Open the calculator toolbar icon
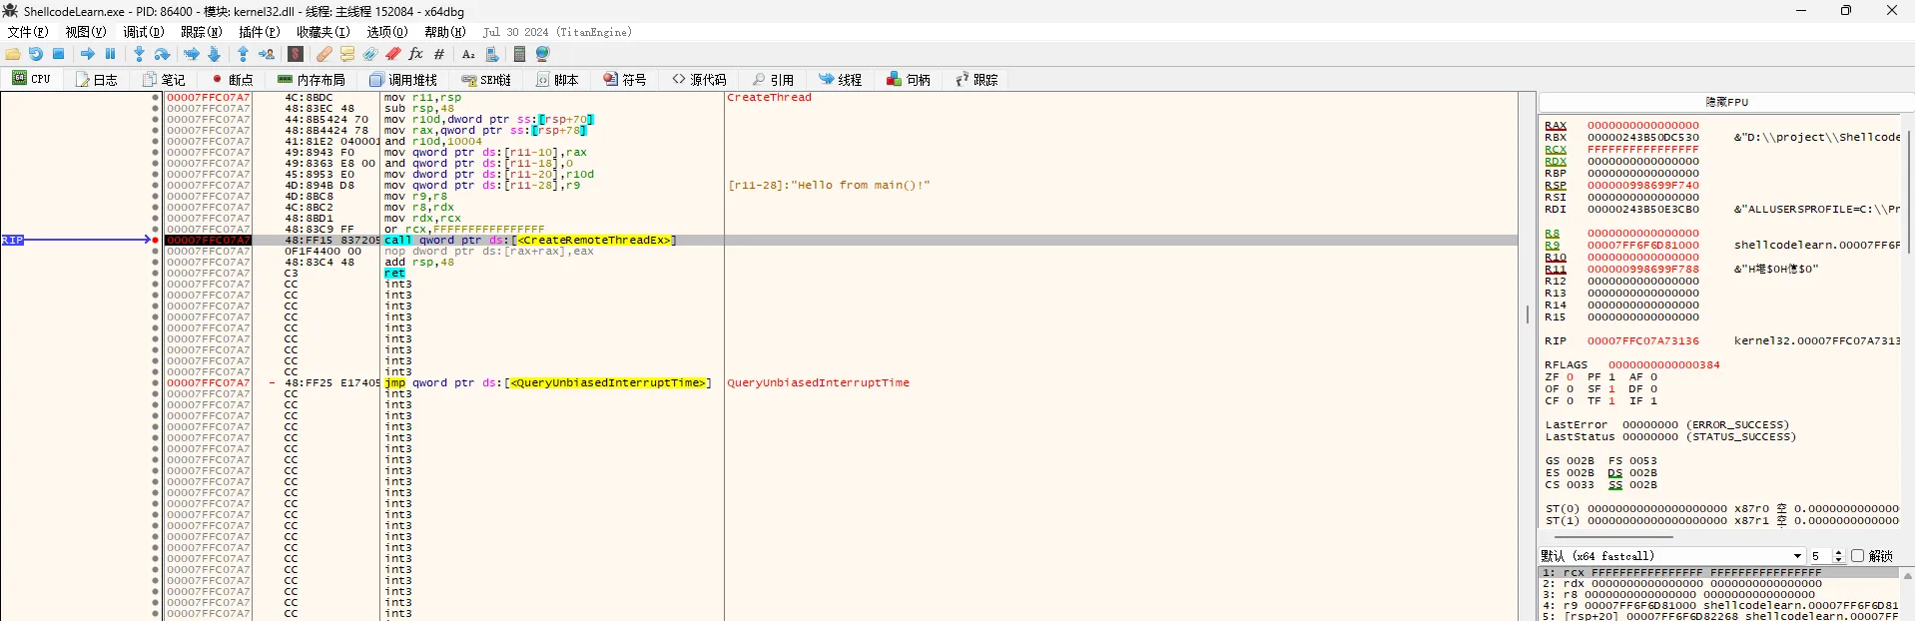The image size is (1915, 621). tap(519, 54)
